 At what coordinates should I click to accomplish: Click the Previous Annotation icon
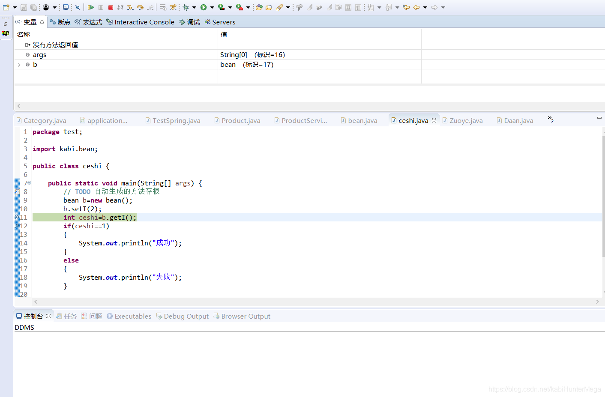pyautogui.click(x=388, y=7)
